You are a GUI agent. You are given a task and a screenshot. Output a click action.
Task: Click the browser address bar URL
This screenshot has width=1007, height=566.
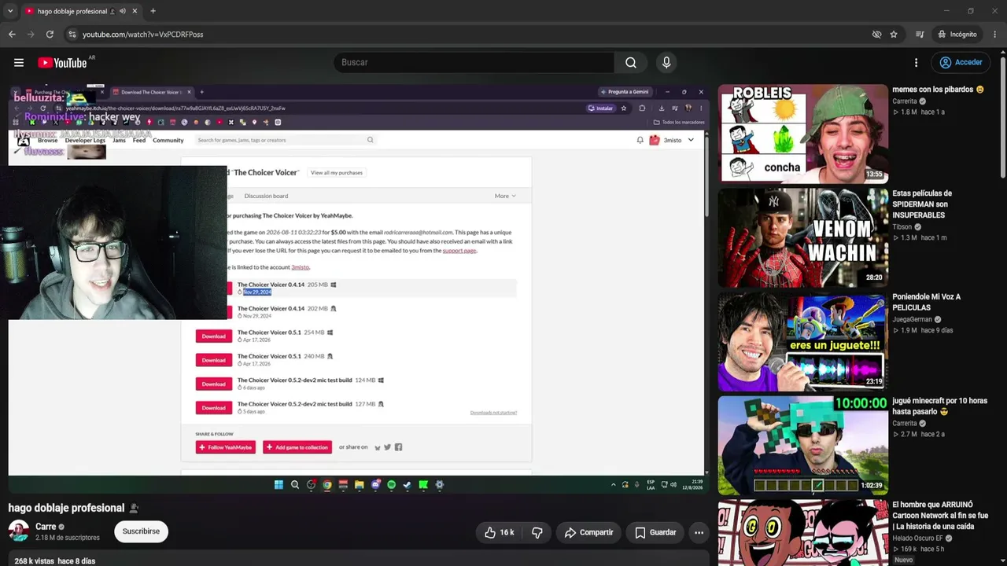142,35
